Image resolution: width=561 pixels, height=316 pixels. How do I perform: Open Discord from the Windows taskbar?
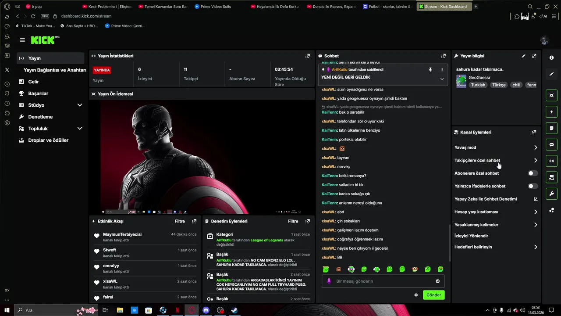[x=206, y=310]
